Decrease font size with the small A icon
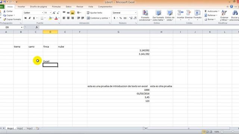Image resolution: width=239 pixels, height=134 pixels. click(58, 13)
